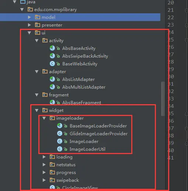Select the BaseImageLoaderProvider file
188x191 pixels.
(98, 126)
